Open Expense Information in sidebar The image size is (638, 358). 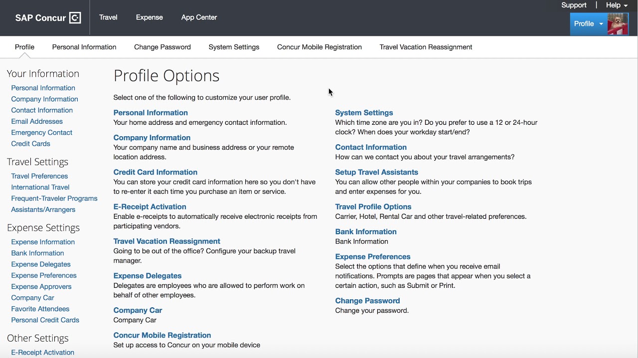[43, 242]
